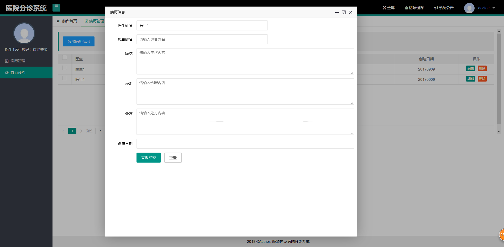
Task: Reset the form with 重置 button
Action: click(173, 158)
